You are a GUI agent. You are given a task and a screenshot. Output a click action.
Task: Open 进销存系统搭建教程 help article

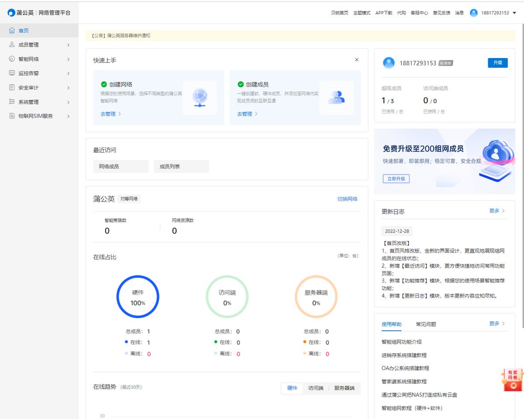[404, 355]
